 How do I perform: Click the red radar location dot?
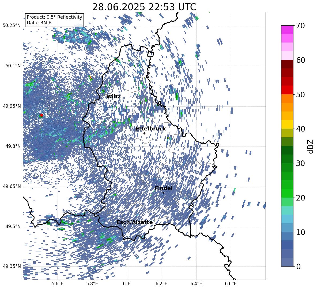(41, 115)
